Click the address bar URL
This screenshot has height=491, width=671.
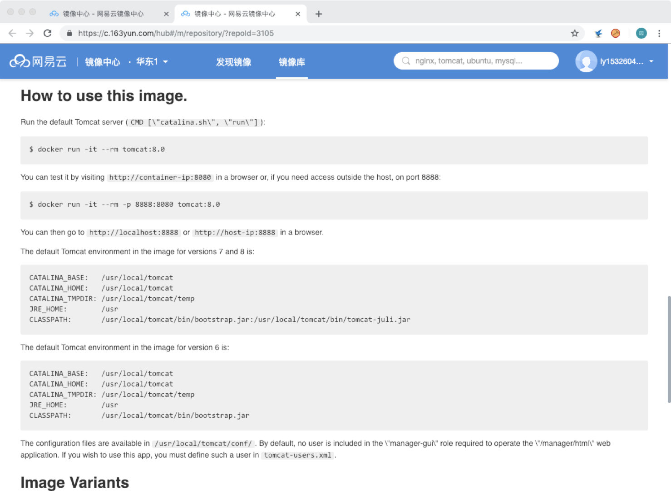tap(176, 33)
